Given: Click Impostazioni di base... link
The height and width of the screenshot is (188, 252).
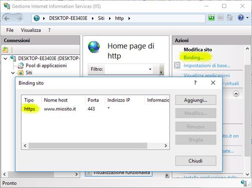Looking at the screenshot, I should click(x=207, y=66).
